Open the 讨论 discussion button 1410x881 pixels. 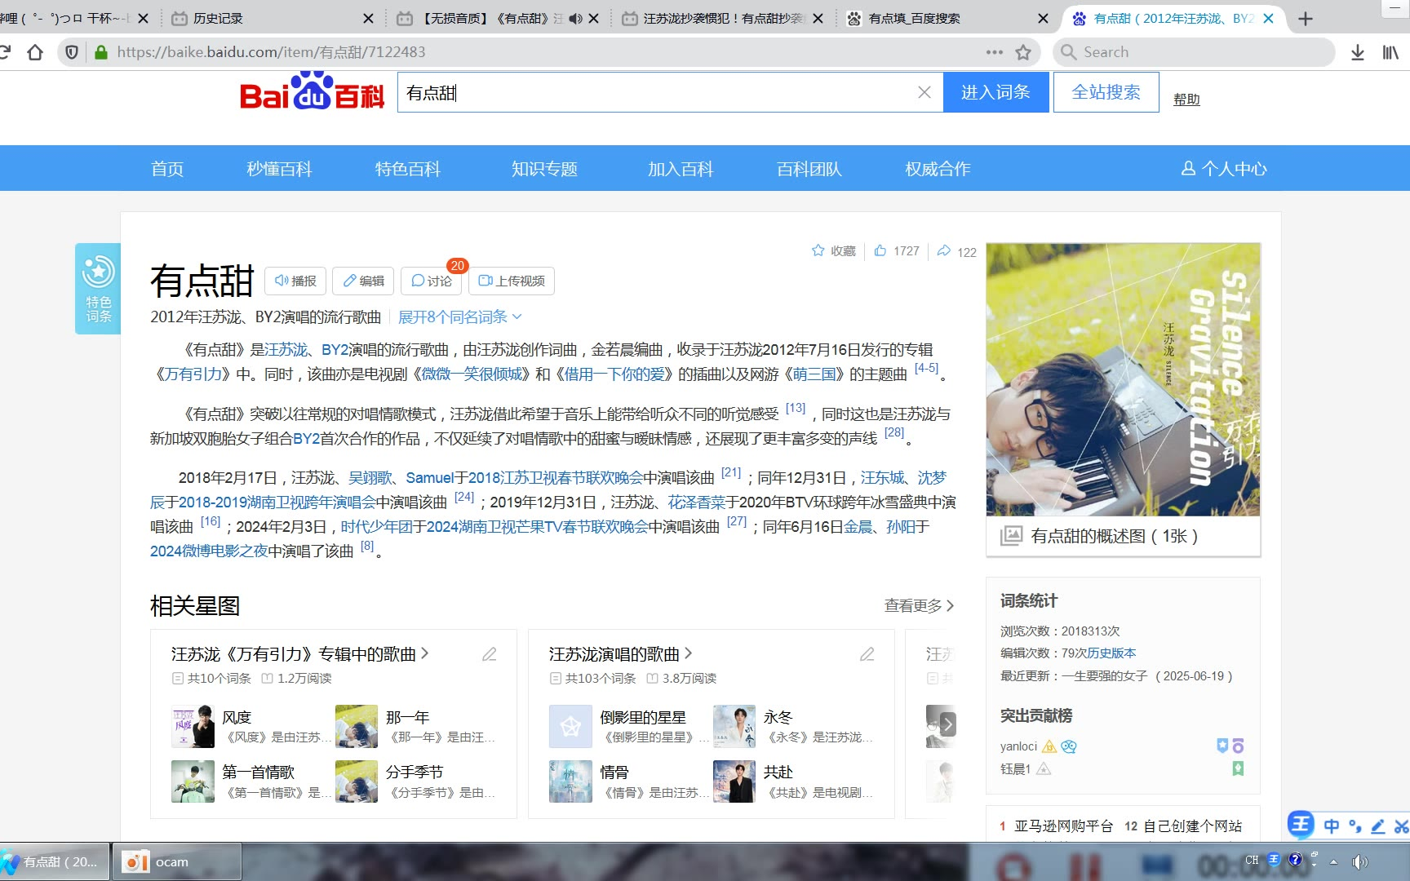tap(431, 281)
